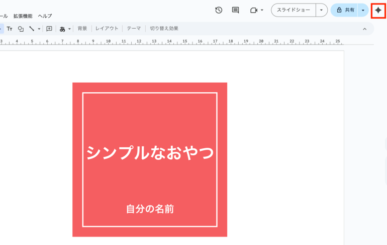Open the スライドショー dropdown arrow
Image resolution: width=387 pixels, height=245 pixels.
point(321,10)
